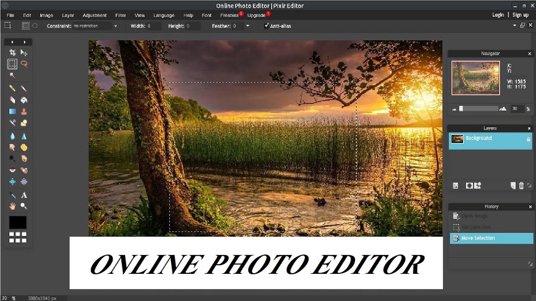This screenshot has width=536, height=301.
Task: Select the Pencil tool
Action: [13, 89]
